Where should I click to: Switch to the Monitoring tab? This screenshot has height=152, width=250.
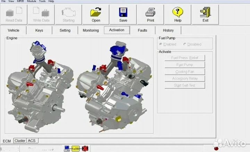(x=91, y=30)
